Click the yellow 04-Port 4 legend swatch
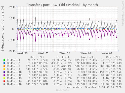The width and height of the screenshot is (125, 93). click(x=4, y=69)
